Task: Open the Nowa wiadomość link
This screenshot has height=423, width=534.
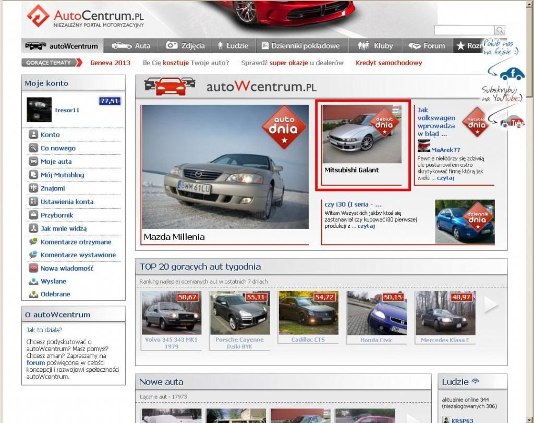Action: point(67,268)
